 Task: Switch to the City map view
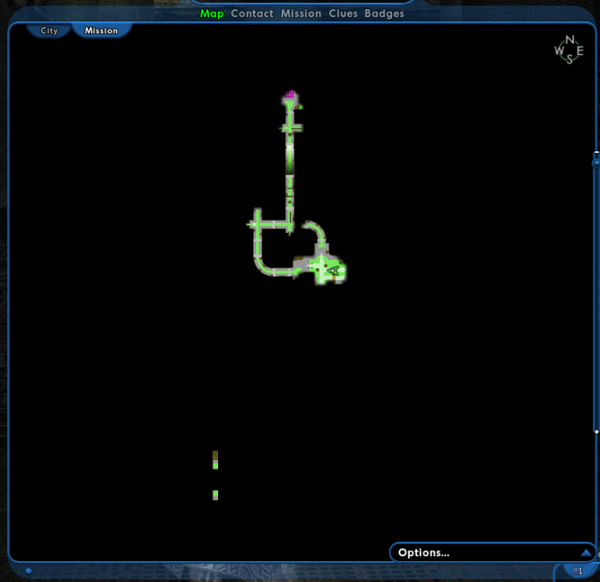[x=49, y=31]
